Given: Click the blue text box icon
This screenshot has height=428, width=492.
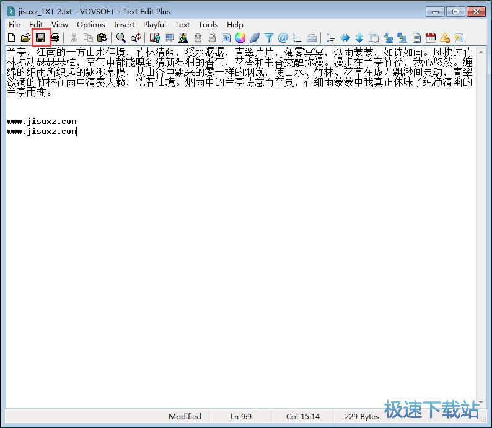Looking at the screenshot, I should [x=226, y=38].
